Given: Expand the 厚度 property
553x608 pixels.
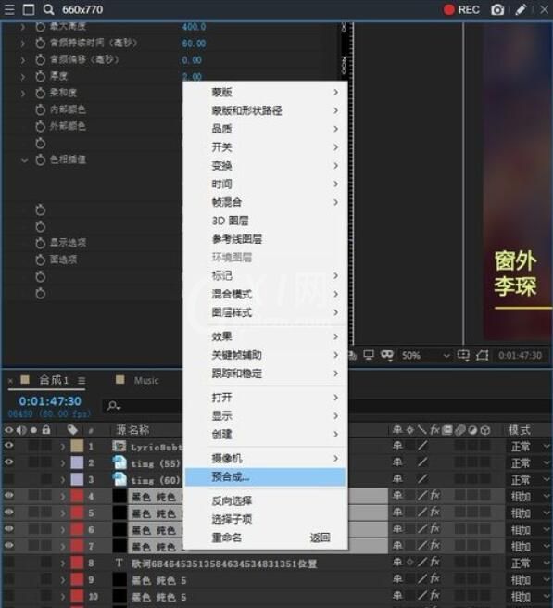Looking at the screenshot, I should pyautogui.click(x=23, y=76).
